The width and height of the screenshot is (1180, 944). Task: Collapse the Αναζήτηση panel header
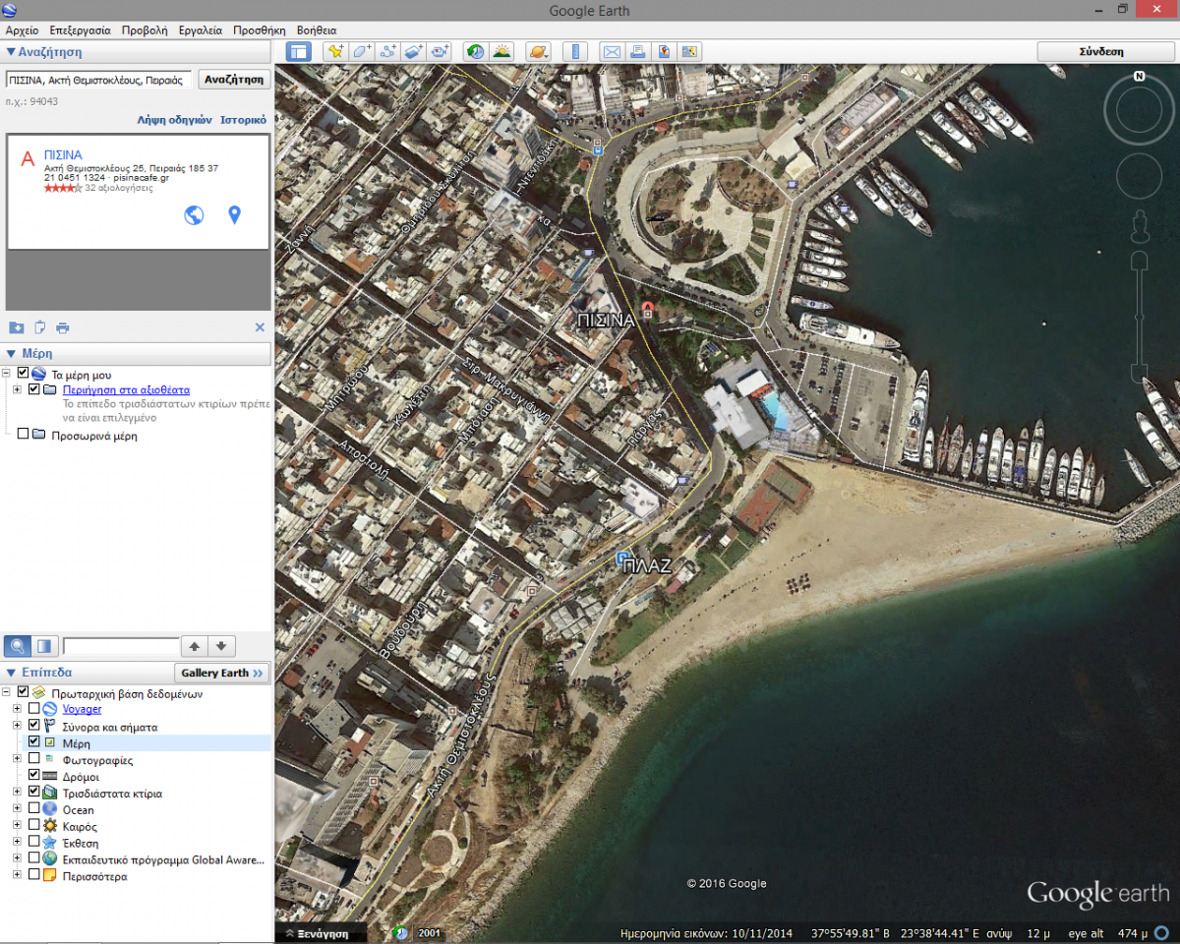(136, 52)
